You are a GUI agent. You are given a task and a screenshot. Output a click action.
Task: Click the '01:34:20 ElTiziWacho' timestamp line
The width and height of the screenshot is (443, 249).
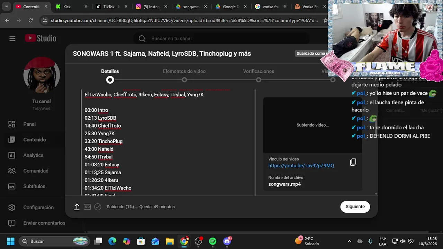pos(108,188)
